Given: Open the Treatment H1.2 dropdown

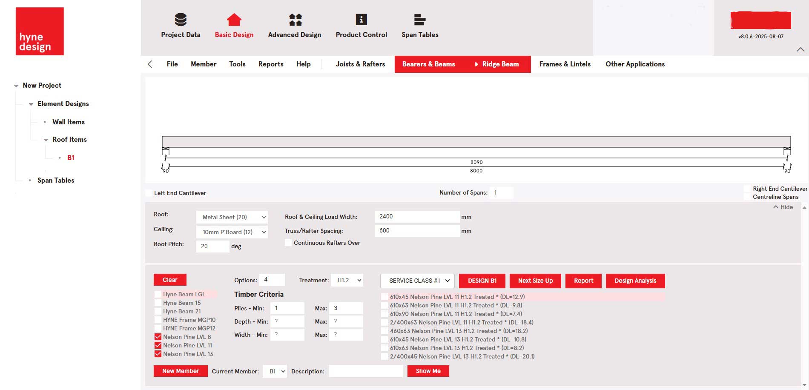Looking at the screenshot, I should point(347,280).
